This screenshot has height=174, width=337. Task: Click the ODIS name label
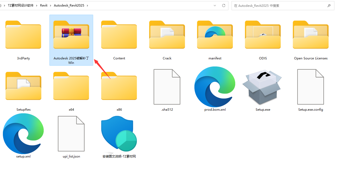[x=263, y=58]
